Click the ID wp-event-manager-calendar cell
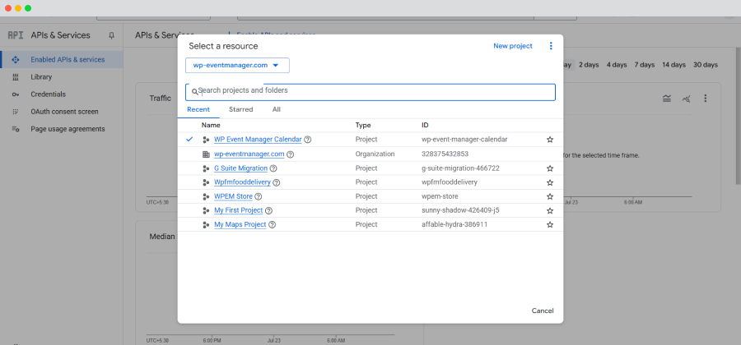Image resolution: width=741 pixels, height=345 pixels. 464,140
